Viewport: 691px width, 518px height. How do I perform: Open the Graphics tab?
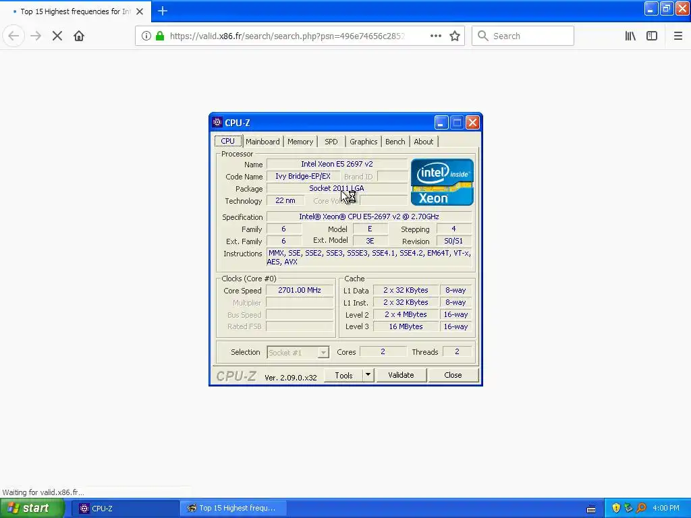364,142
